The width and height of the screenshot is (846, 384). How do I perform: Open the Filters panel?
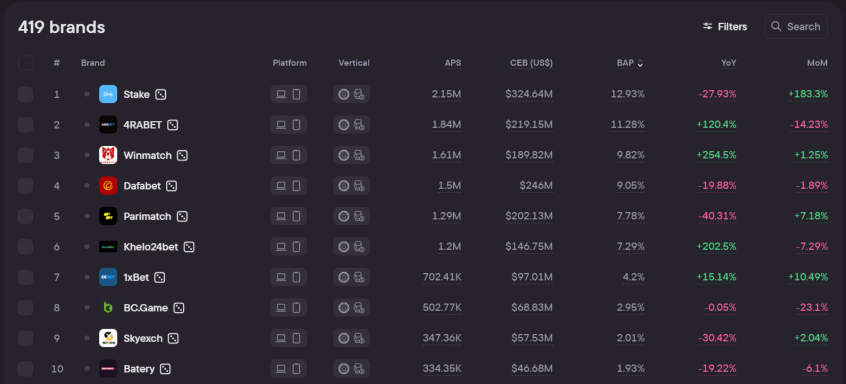click(725, 27)
